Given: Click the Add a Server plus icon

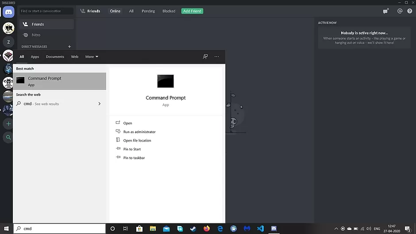Looking at the screenshot, I should 8,124.
